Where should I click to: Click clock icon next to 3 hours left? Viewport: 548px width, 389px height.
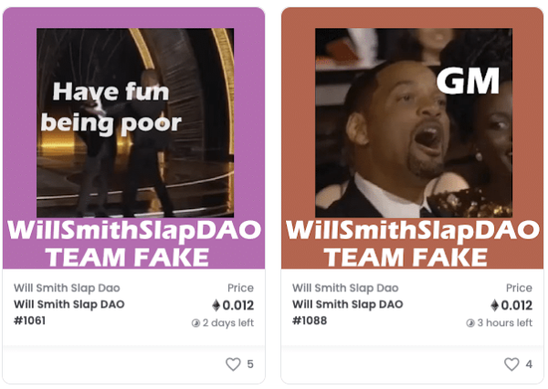[470, 323]
